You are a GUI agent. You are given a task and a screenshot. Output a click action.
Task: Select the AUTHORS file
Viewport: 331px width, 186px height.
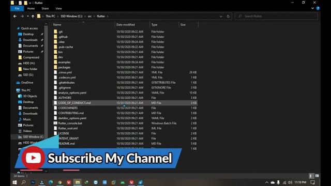click(x=65, y=98)
